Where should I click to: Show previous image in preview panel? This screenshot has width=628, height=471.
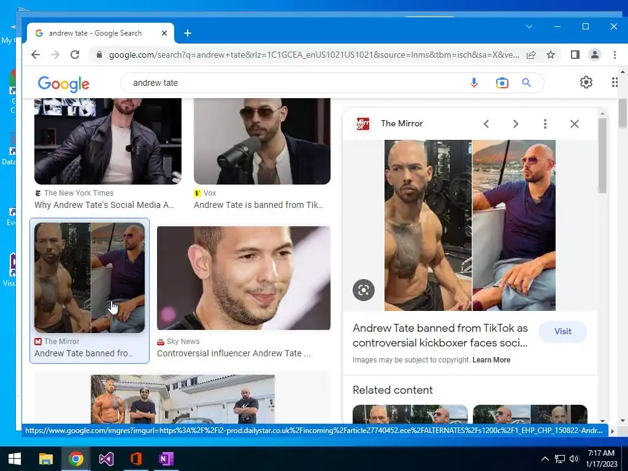pyautogui.click(x=486, y=124)
